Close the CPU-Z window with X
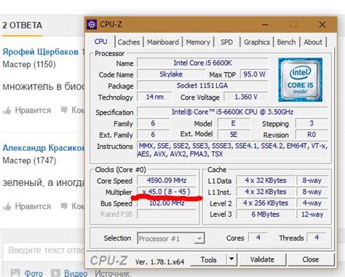 [322, 25]
